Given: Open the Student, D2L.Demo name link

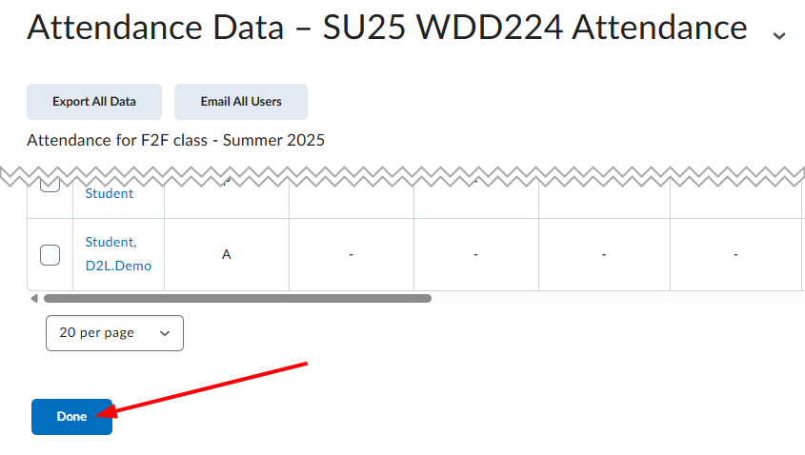Looking at the screenshot, I should tap(118, 254).
